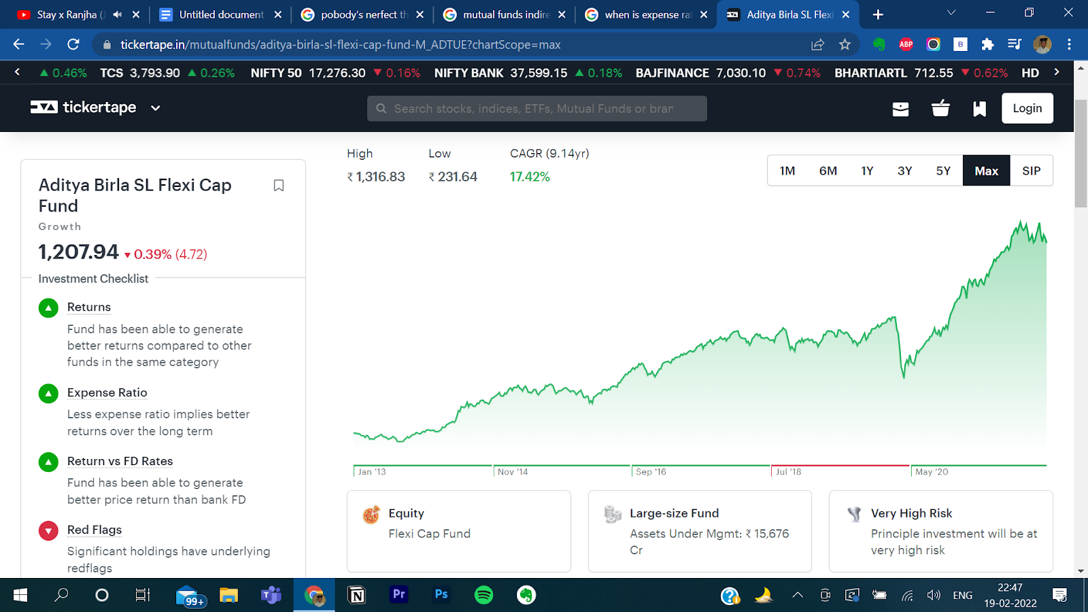This screenshot has width=1088, height=612.
Task: Bookmark Aditya Birla SL Flexi Cap Fund
Action: point(279,186)
